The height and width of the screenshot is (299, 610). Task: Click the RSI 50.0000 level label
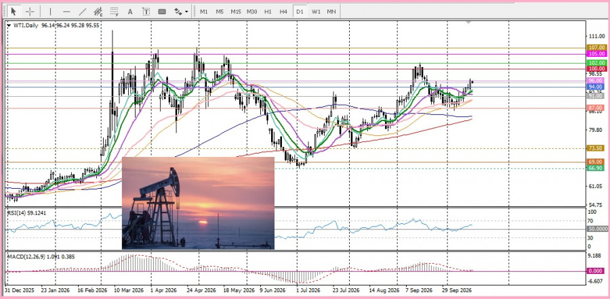[x=596, y=229]
